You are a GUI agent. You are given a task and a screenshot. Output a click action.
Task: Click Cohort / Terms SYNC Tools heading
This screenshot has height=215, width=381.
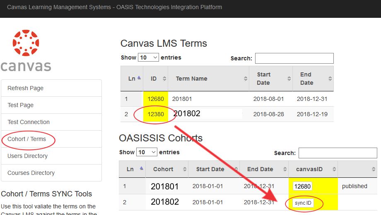(46, 194)
